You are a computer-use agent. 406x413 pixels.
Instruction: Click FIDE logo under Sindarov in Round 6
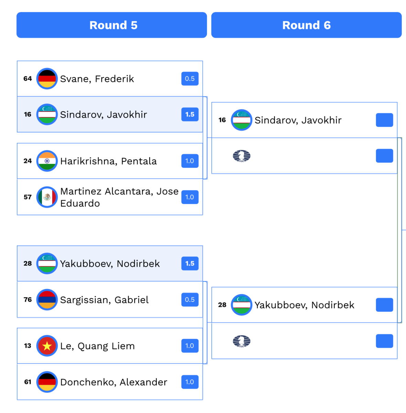point(241,156)
